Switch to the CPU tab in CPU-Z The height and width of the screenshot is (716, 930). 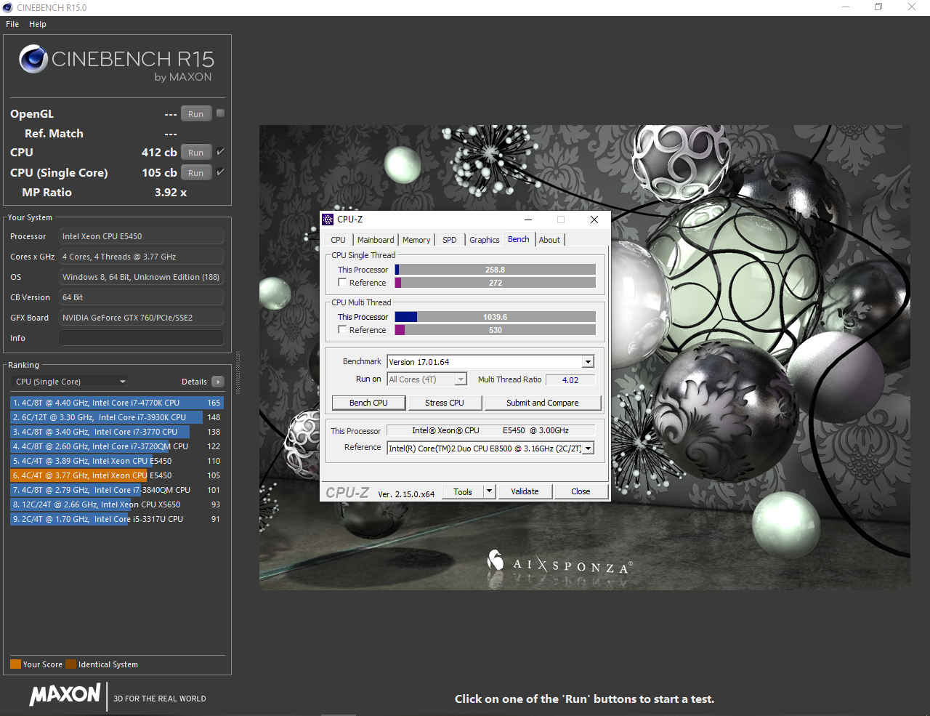point(339,240)
